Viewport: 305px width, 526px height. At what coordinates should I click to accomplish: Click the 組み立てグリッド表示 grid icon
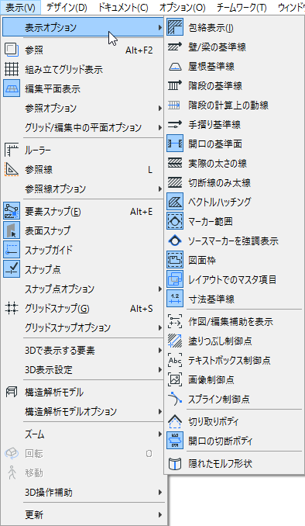pyautogui.click(x=12, y=70)
